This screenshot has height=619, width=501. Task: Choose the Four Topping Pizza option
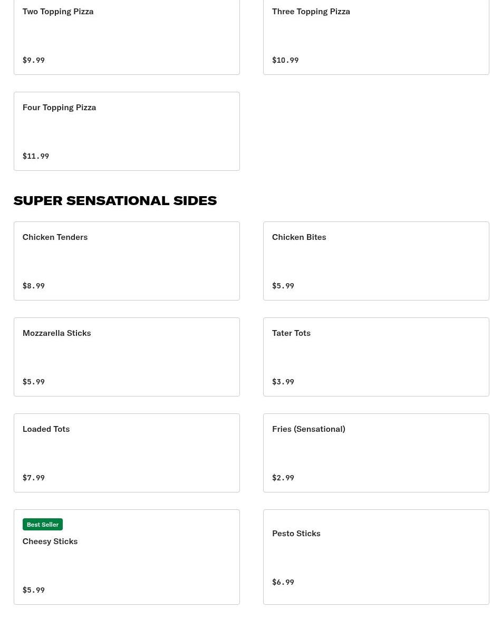point(127,131)
